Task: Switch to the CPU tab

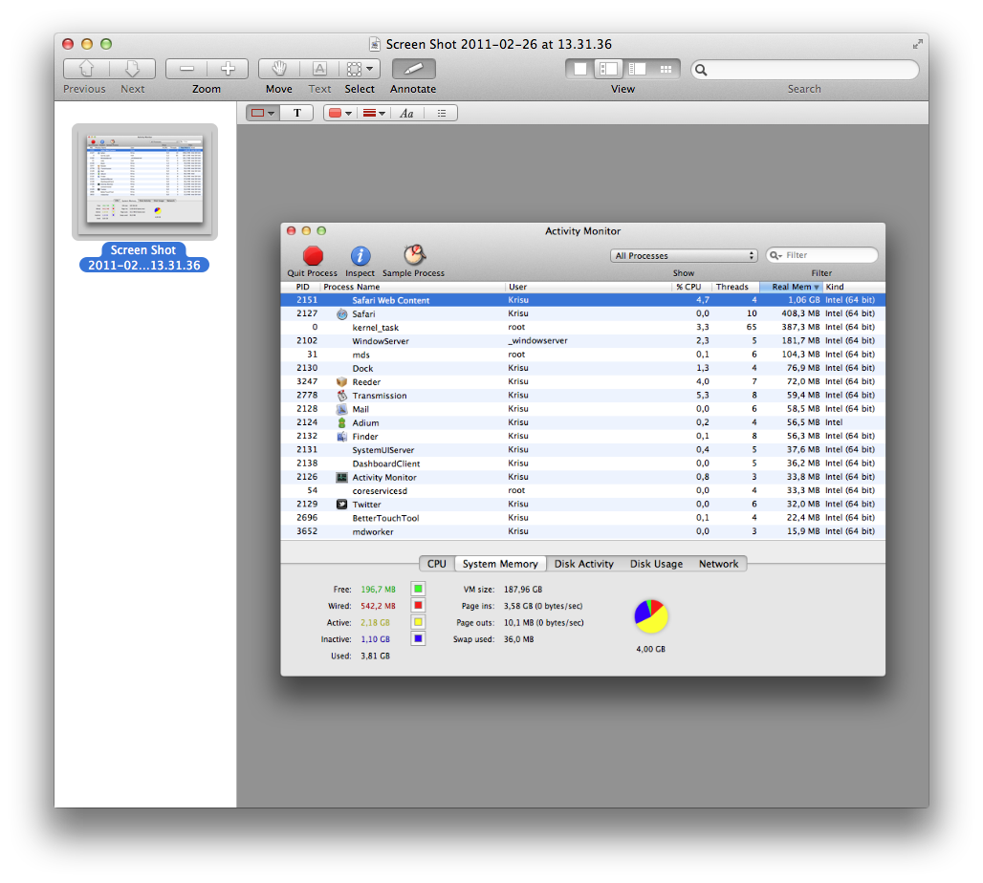Action: pyautogui.click(x=436, y=564)
